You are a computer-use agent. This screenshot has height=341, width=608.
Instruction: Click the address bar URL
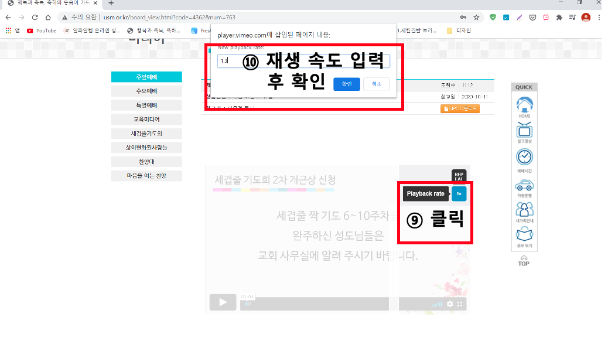(169, 18)
